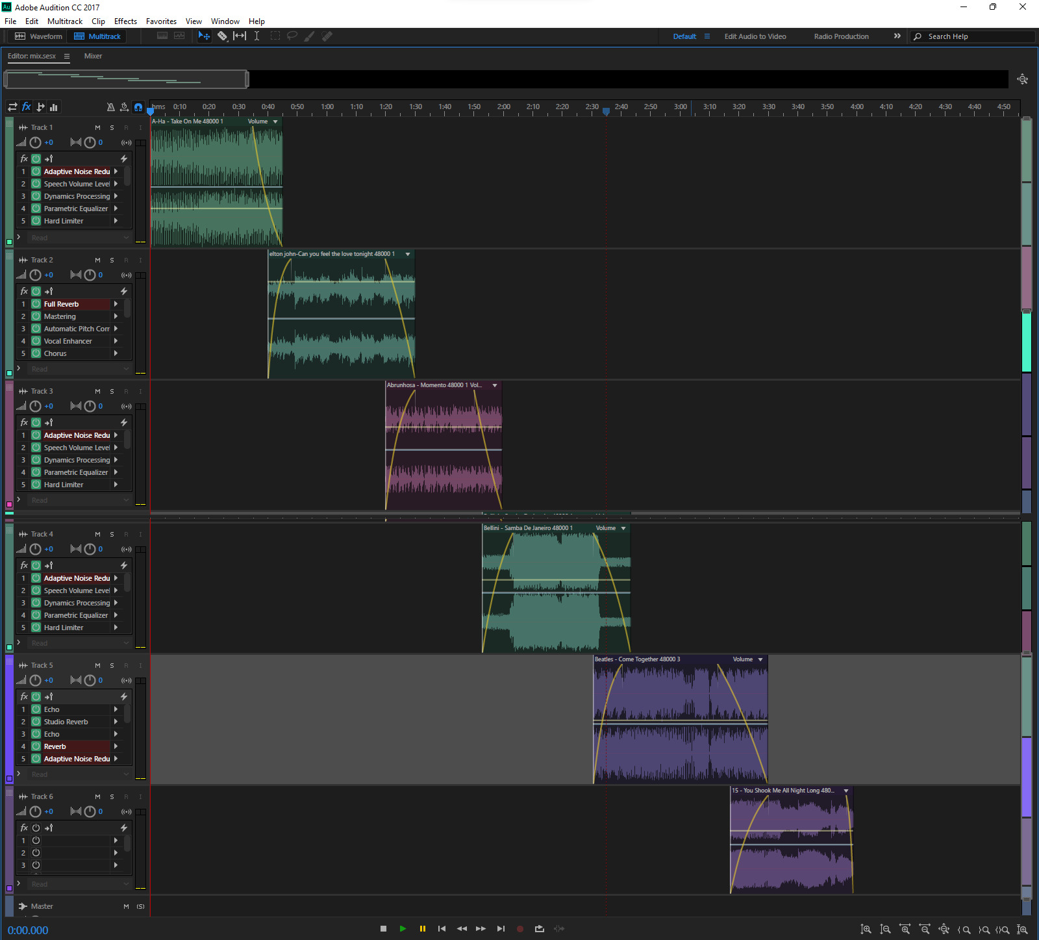Select Radio Production workspace
The image size is (1039, 940).
841,36
